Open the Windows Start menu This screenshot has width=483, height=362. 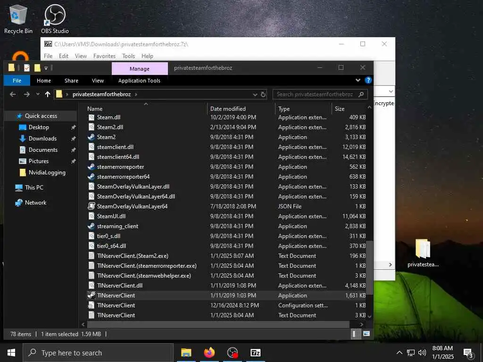[11, 353]
